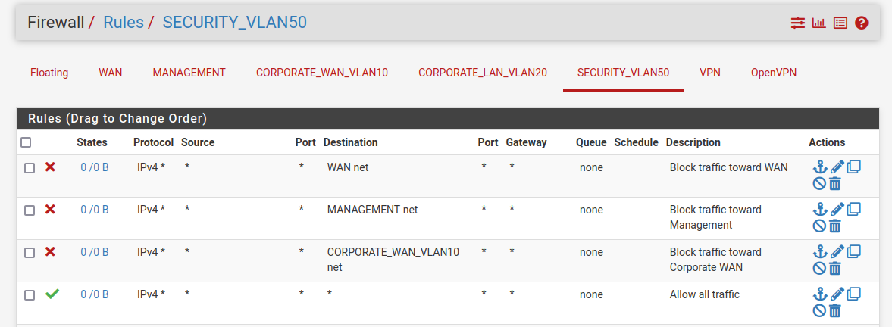Check the WAN net rule checkbox

pyautogui.click(x=30, y=168)
